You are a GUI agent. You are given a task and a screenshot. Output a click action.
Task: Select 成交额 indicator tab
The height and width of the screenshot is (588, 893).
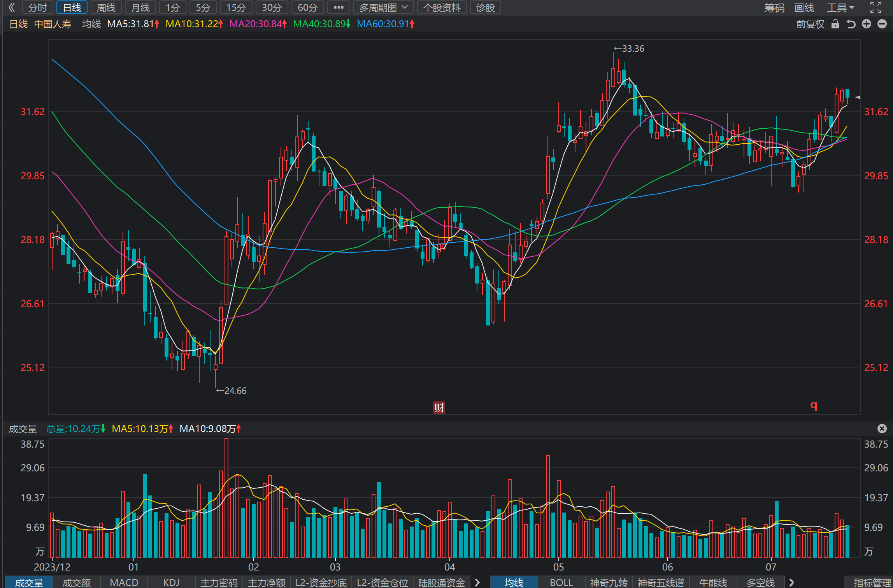(77, 582)
